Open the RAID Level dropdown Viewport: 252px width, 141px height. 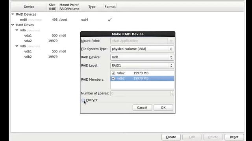142,65
